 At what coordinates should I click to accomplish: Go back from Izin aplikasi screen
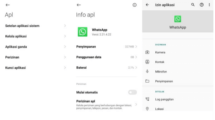147,5
